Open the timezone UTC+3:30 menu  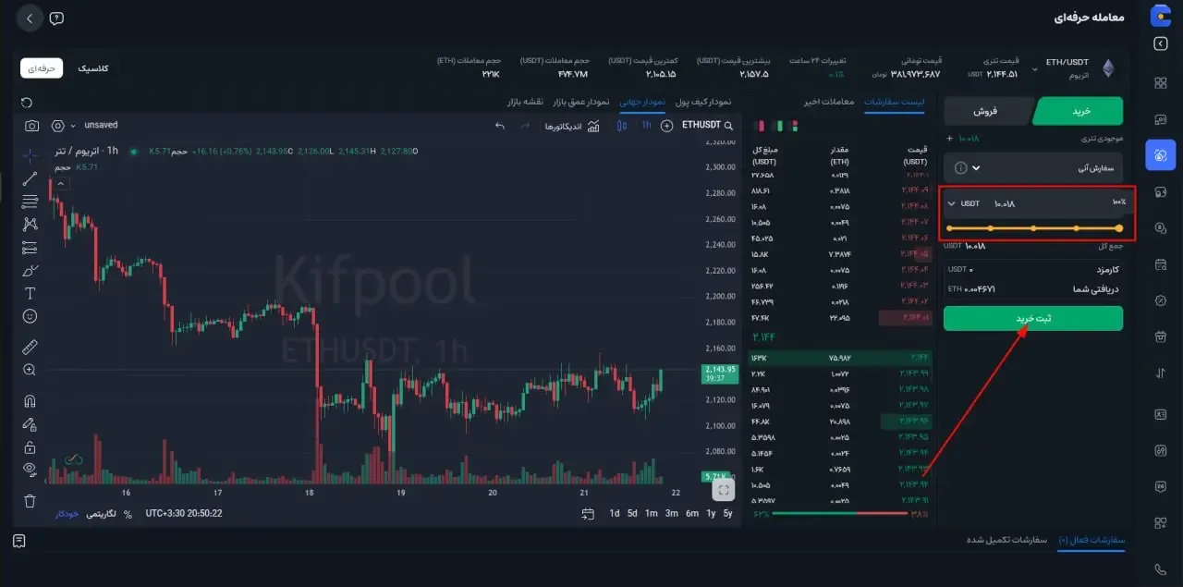pos(184,514)
